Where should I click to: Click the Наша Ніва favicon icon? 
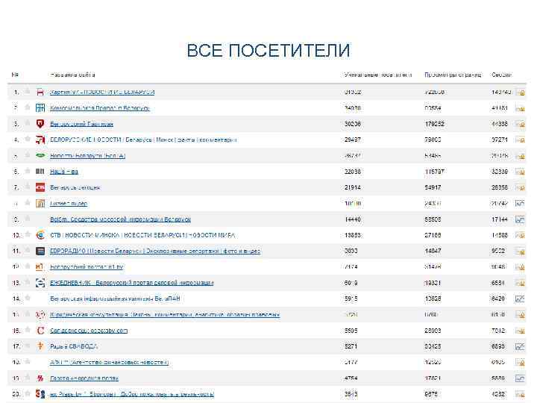[40, 172]
